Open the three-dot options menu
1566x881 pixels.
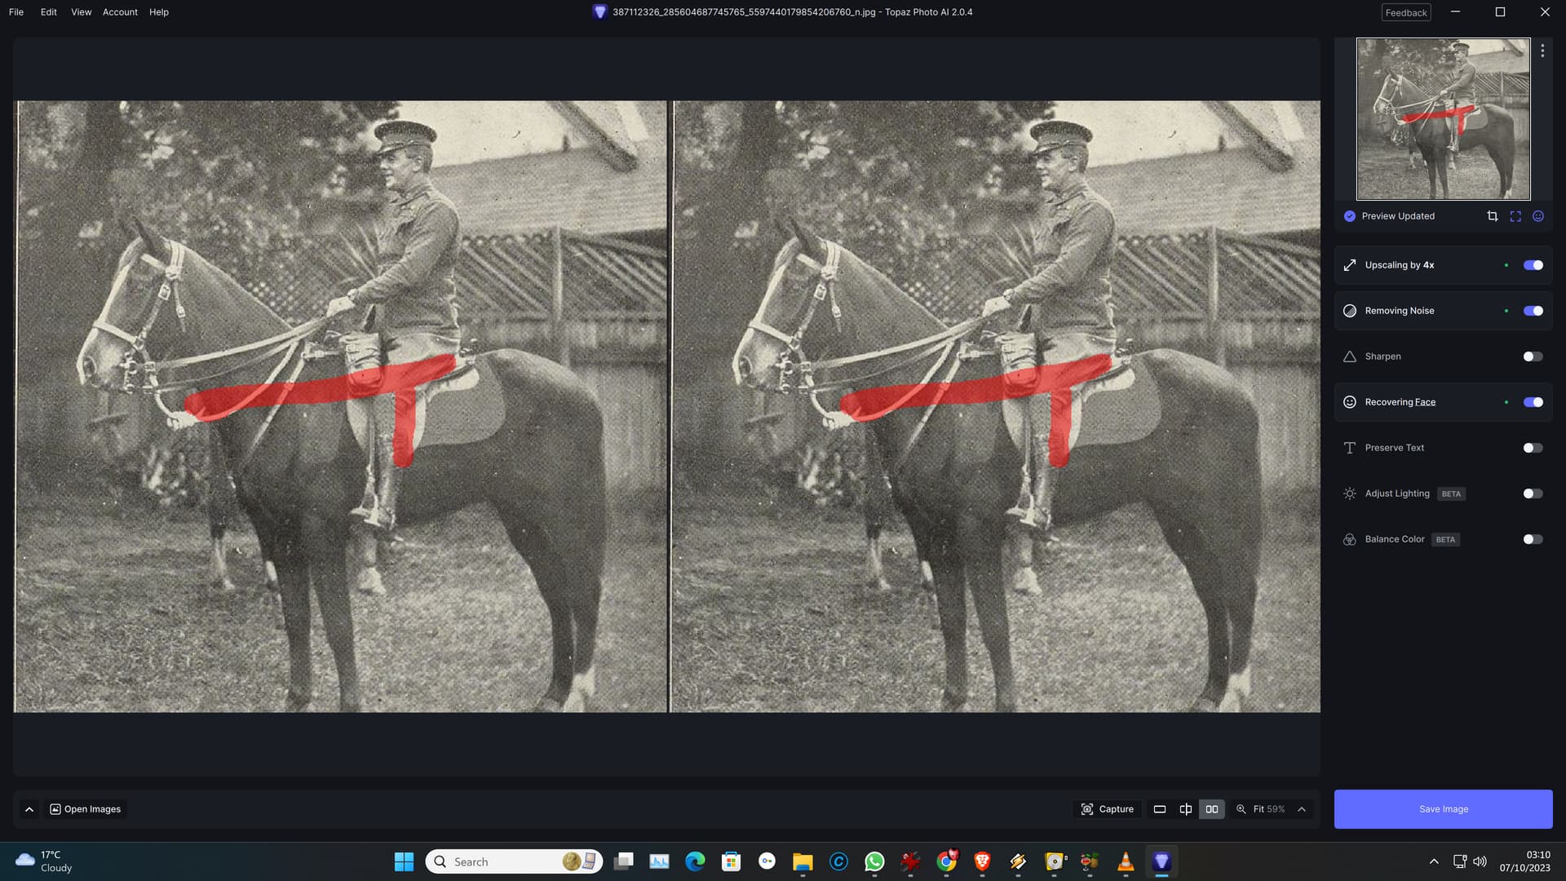pyautogui.click(x=1542, y=51)
